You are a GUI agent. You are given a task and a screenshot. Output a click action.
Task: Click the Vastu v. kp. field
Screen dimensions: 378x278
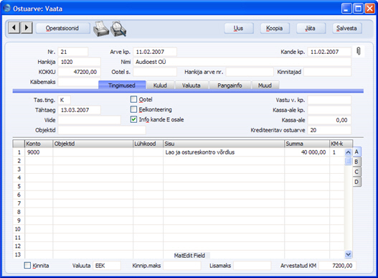pos(329,100)
